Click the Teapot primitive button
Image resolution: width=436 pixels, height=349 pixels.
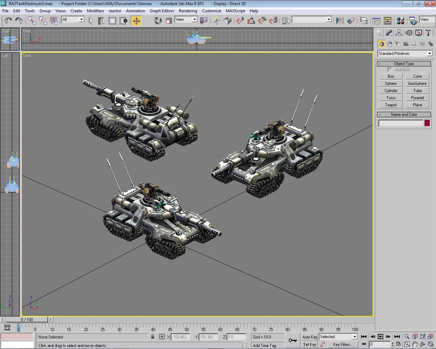[391, 105]
